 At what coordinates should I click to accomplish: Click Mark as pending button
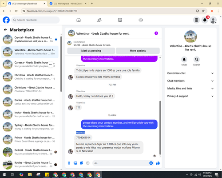click(91, 51)
